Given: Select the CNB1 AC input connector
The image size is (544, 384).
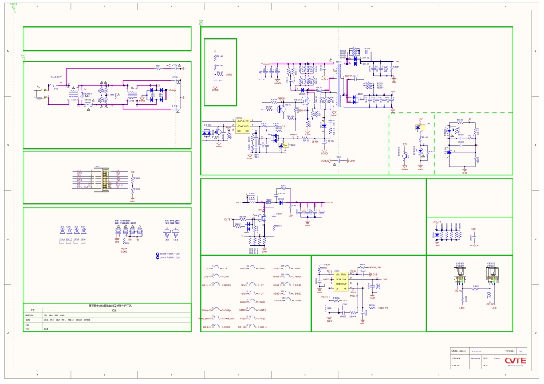Looking at the screenshot, I should 38,94.
